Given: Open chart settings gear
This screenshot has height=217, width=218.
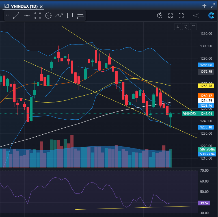Looking at the screenshot, I should click(x=170, y=16).
